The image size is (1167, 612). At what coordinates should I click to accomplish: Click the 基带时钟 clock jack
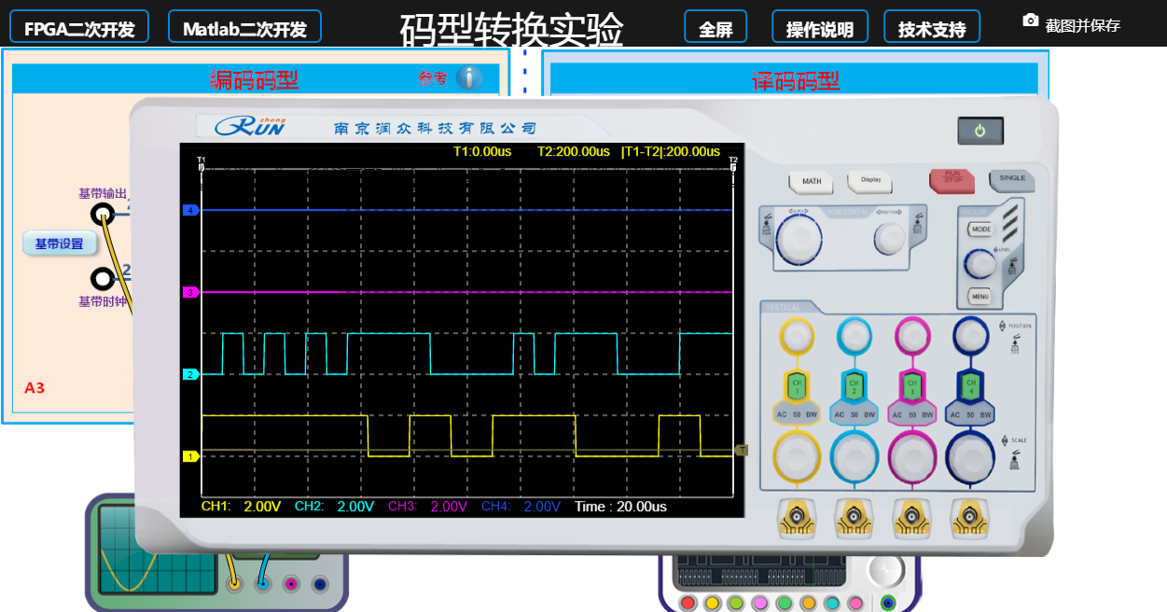coord(101,277)
